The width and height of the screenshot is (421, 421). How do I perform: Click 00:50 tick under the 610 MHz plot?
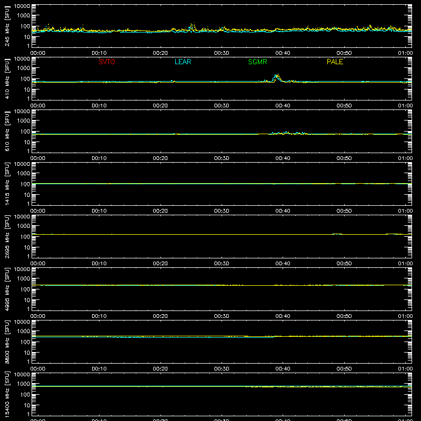tap(344, 158)
